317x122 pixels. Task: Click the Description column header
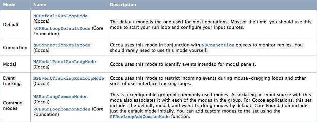pos(123,4)
